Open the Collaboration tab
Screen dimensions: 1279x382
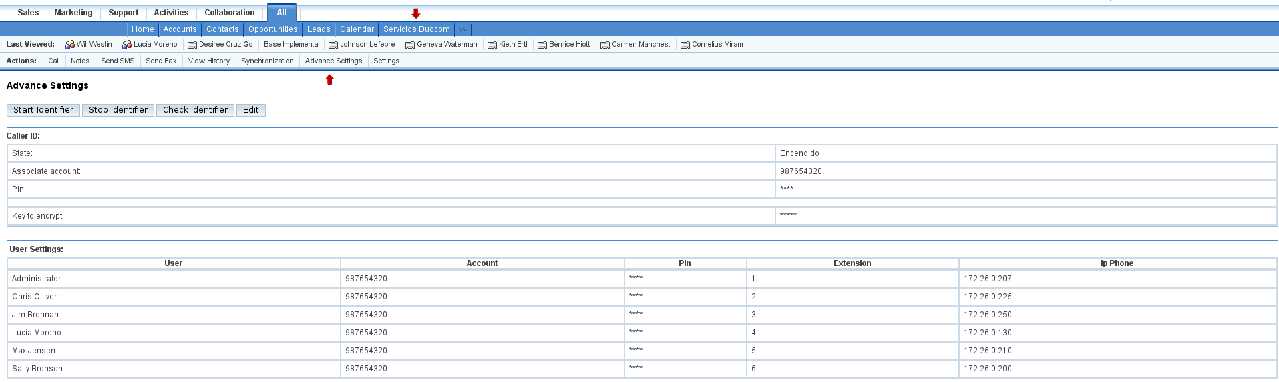point(229,13)
